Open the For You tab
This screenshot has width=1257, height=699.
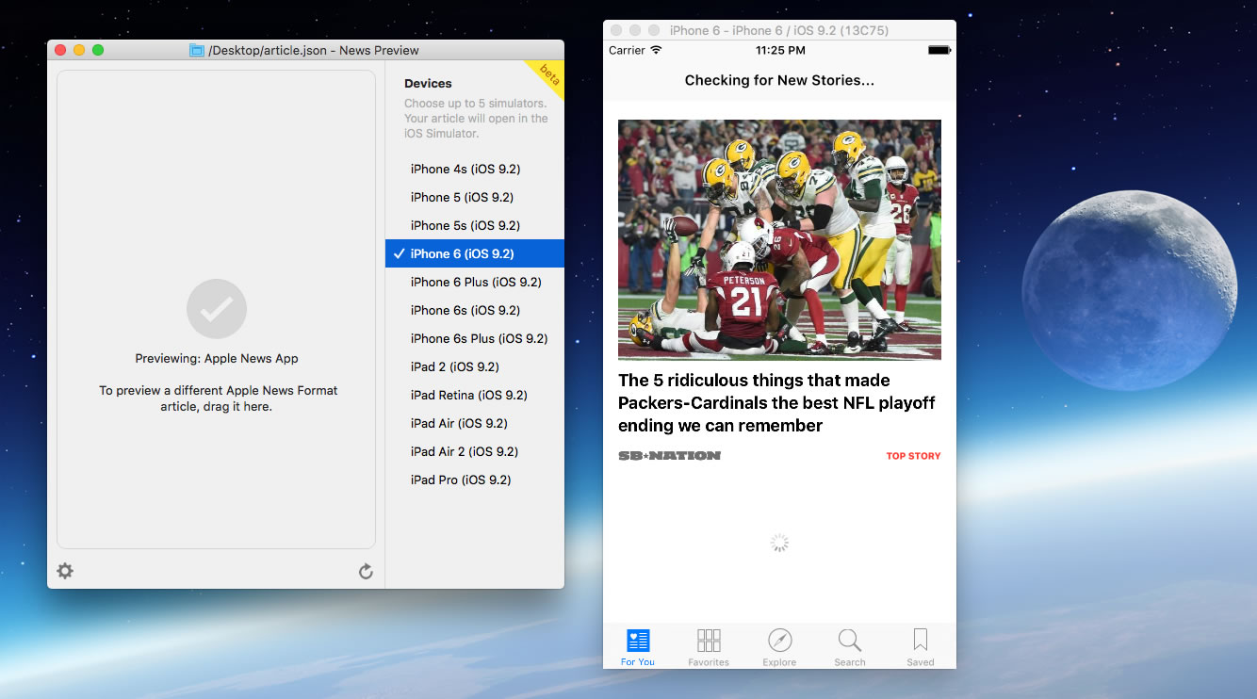tap(638, 648)
